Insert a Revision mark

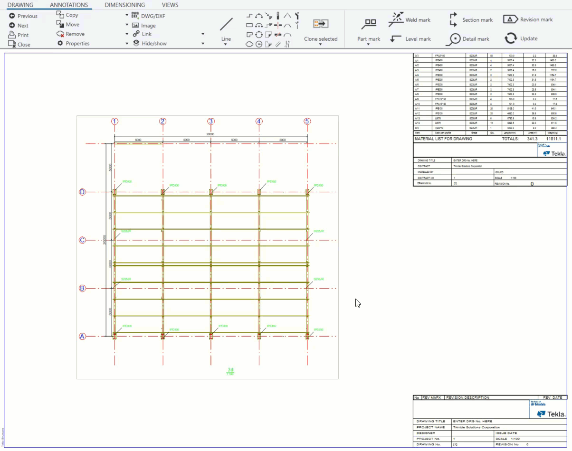510,19
